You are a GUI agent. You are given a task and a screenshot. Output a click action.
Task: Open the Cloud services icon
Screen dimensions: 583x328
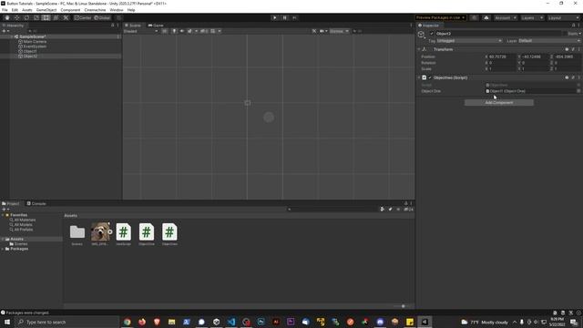coord(486,17)
